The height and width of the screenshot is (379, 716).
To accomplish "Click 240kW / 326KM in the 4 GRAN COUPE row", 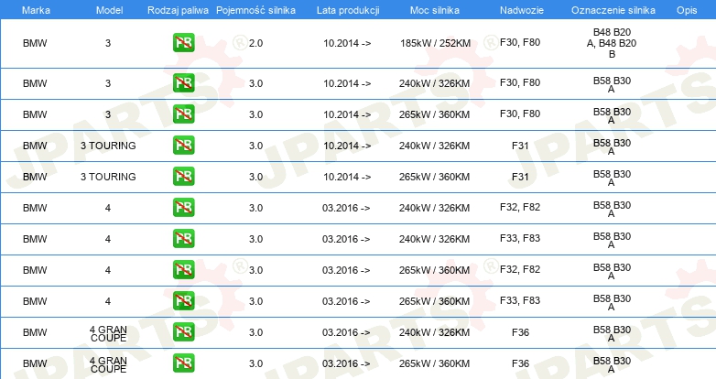I will click(434, 332).
